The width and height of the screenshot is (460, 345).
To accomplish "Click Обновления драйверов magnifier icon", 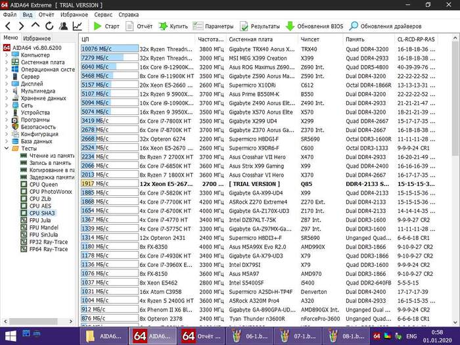I will [354, 26].
